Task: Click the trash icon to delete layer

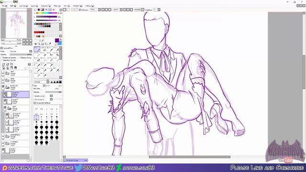Action: (x=15, y=68)
